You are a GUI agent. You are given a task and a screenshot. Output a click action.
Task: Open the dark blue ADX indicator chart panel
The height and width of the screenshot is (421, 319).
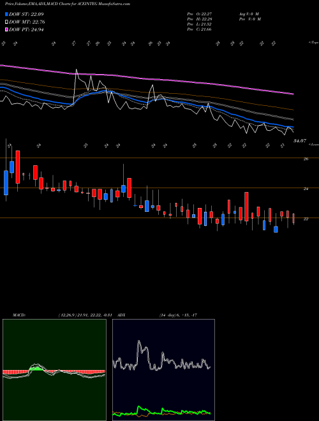pyautogui.click(x=163, y=370)
